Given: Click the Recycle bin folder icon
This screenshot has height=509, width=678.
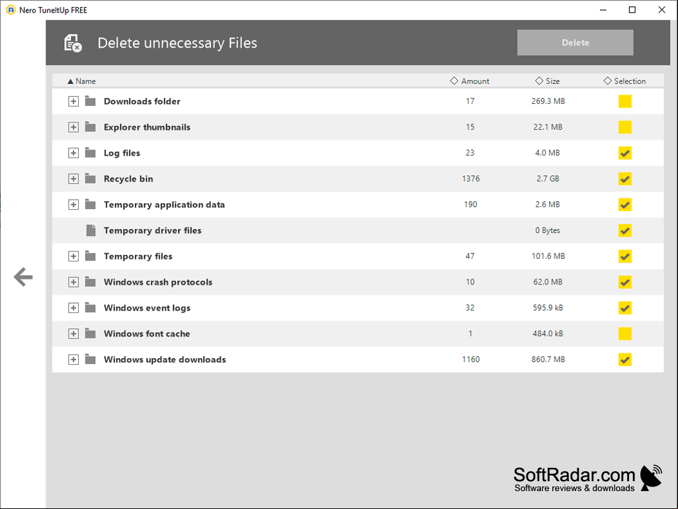Looking at the screenshot, I should coord(91,178).
